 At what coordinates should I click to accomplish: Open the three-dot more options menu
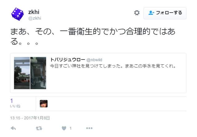click(89, 128)
